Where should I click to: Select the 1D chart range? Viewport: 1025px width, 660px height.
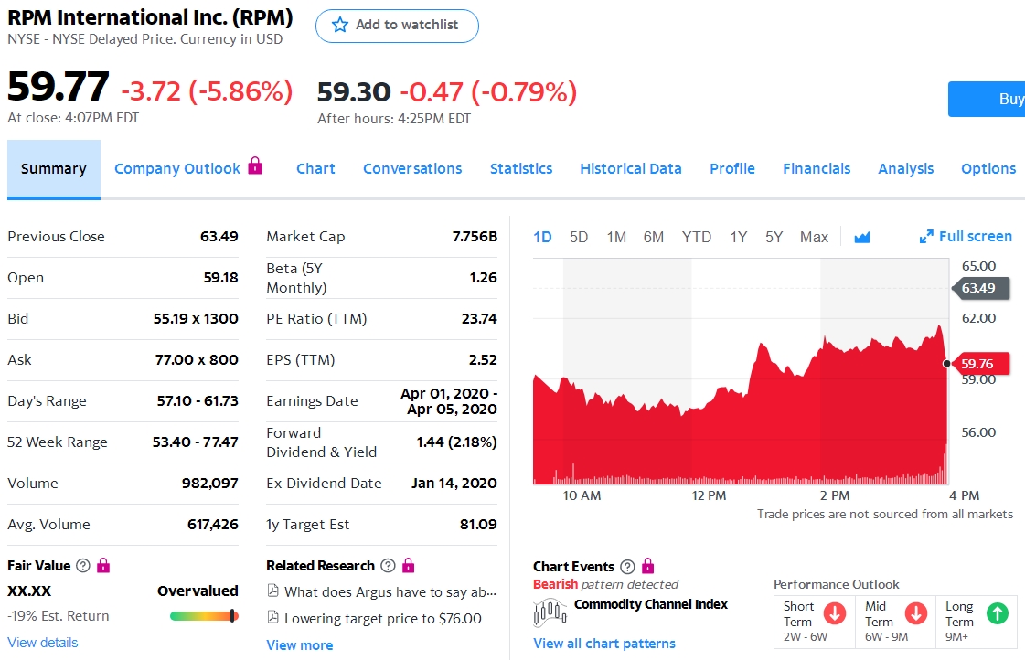(x=542, y=237)
